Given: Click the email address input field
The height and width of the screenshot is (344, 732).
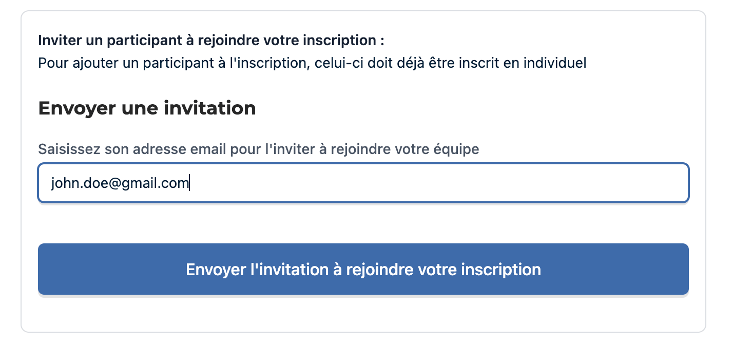Looking at the screenshot, I should pyautogui.click(x=363, y=183).
